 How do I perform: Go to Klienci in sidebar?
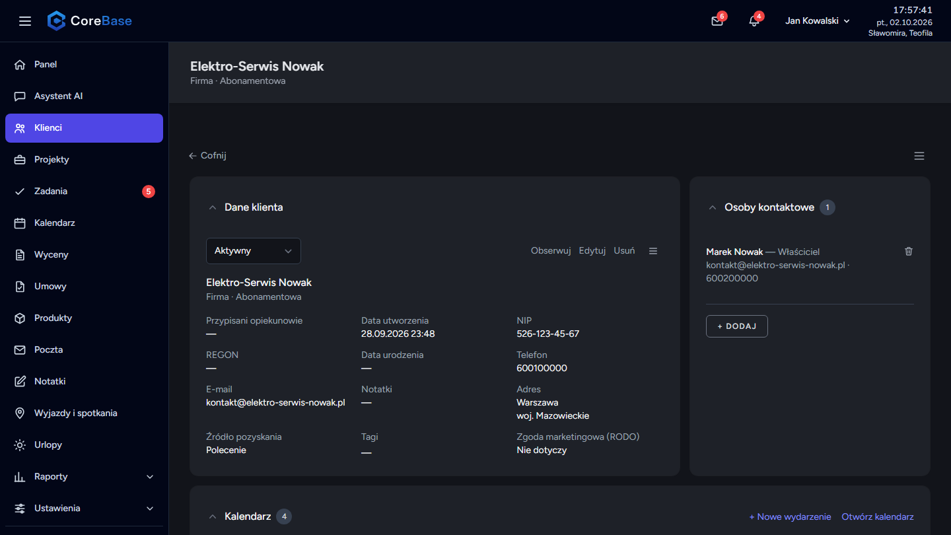[84, 128]
